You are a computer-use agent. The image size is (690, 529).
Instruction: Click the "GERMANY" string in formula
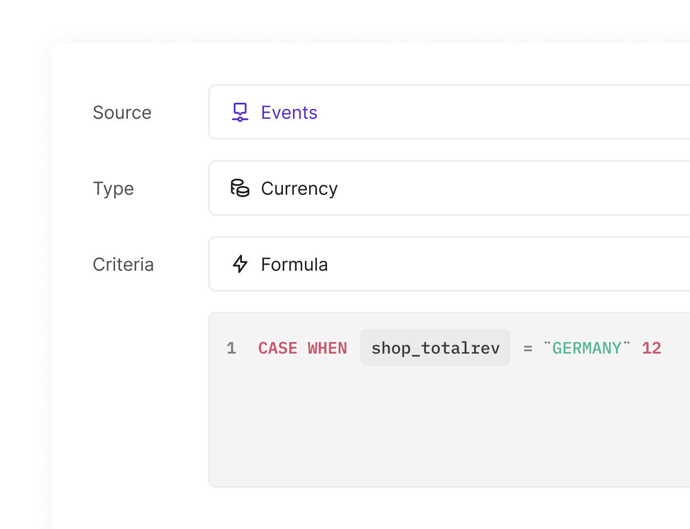[x=586, y=348]
